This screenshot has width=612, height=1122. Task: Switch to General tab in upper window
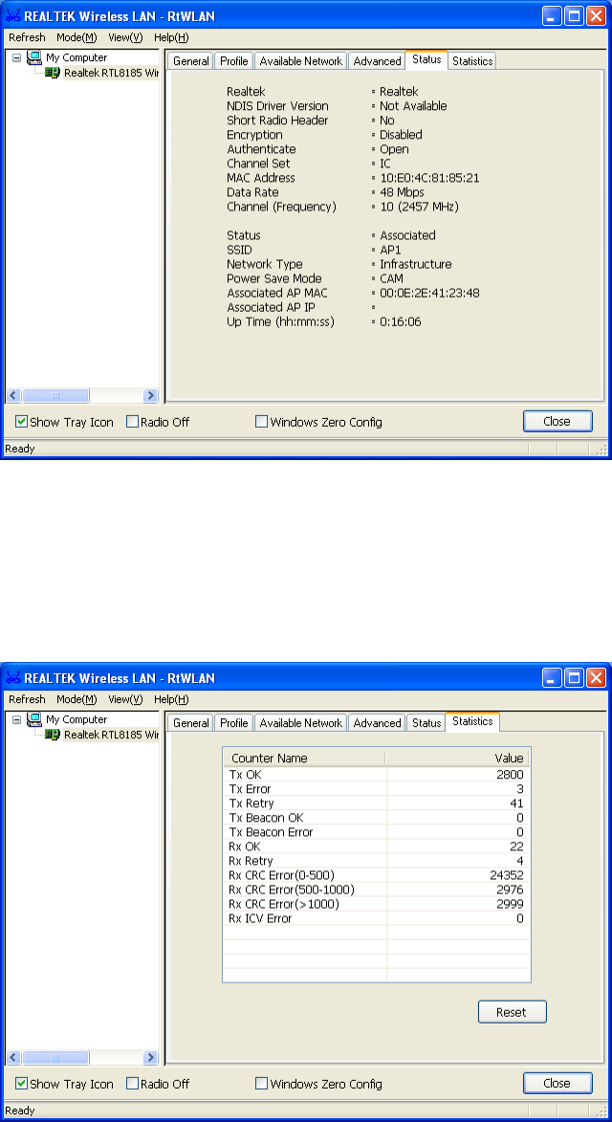coord(191,61)
